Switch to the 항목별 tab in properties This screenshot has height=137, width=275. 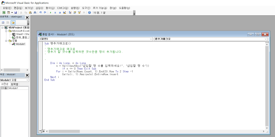coord(14,84)
